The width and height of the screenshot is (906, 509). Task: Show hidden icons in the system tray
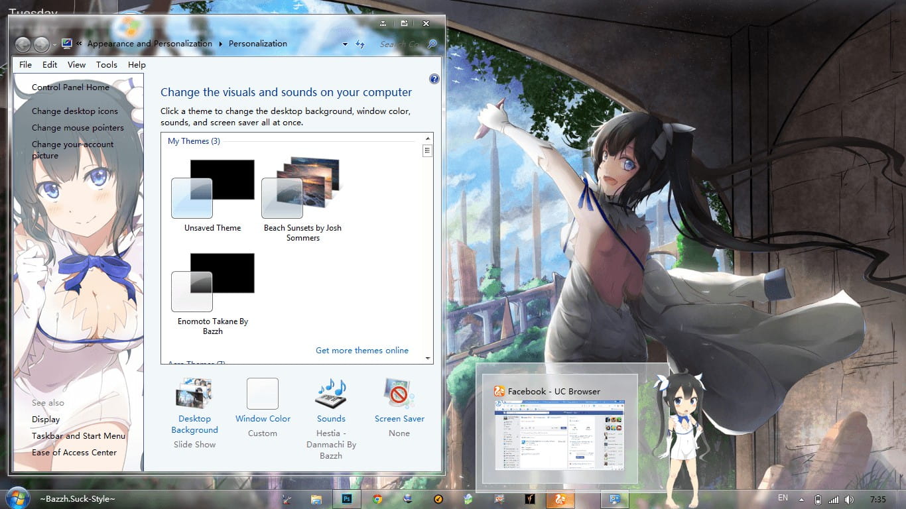click(x=801, y=499)
